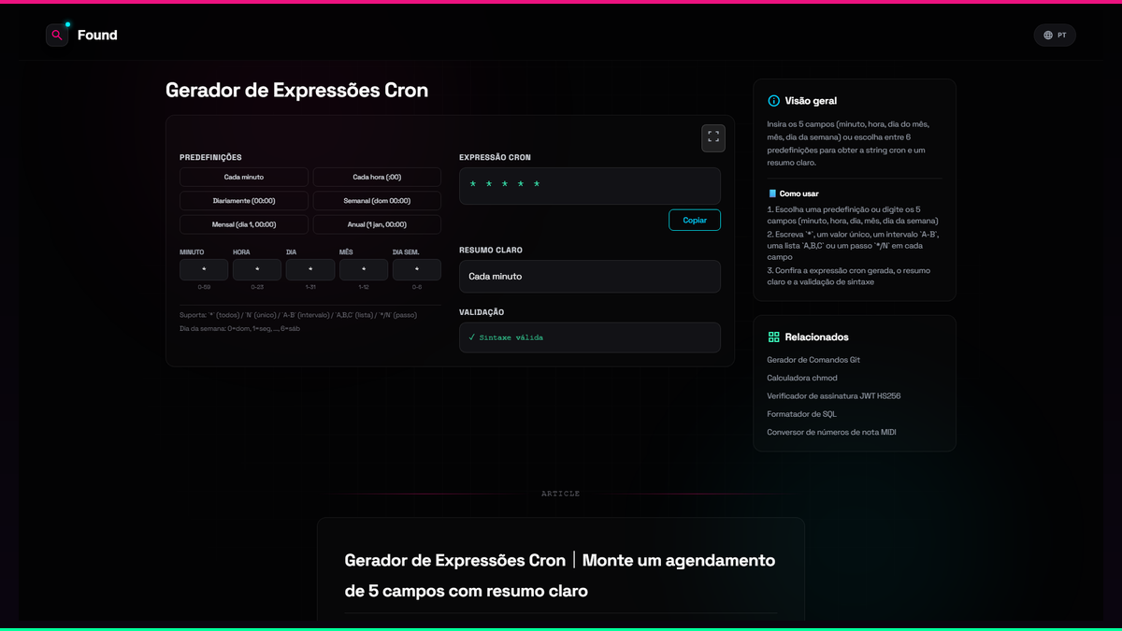1122x631 pixels.
Task: Click the Dia sem. input field
Action: (417, 270)
